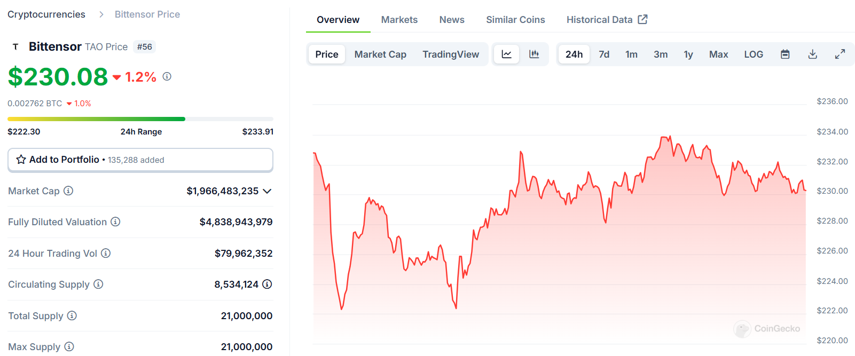Click the $4,838,943,979 valuation value

[236, 222]
